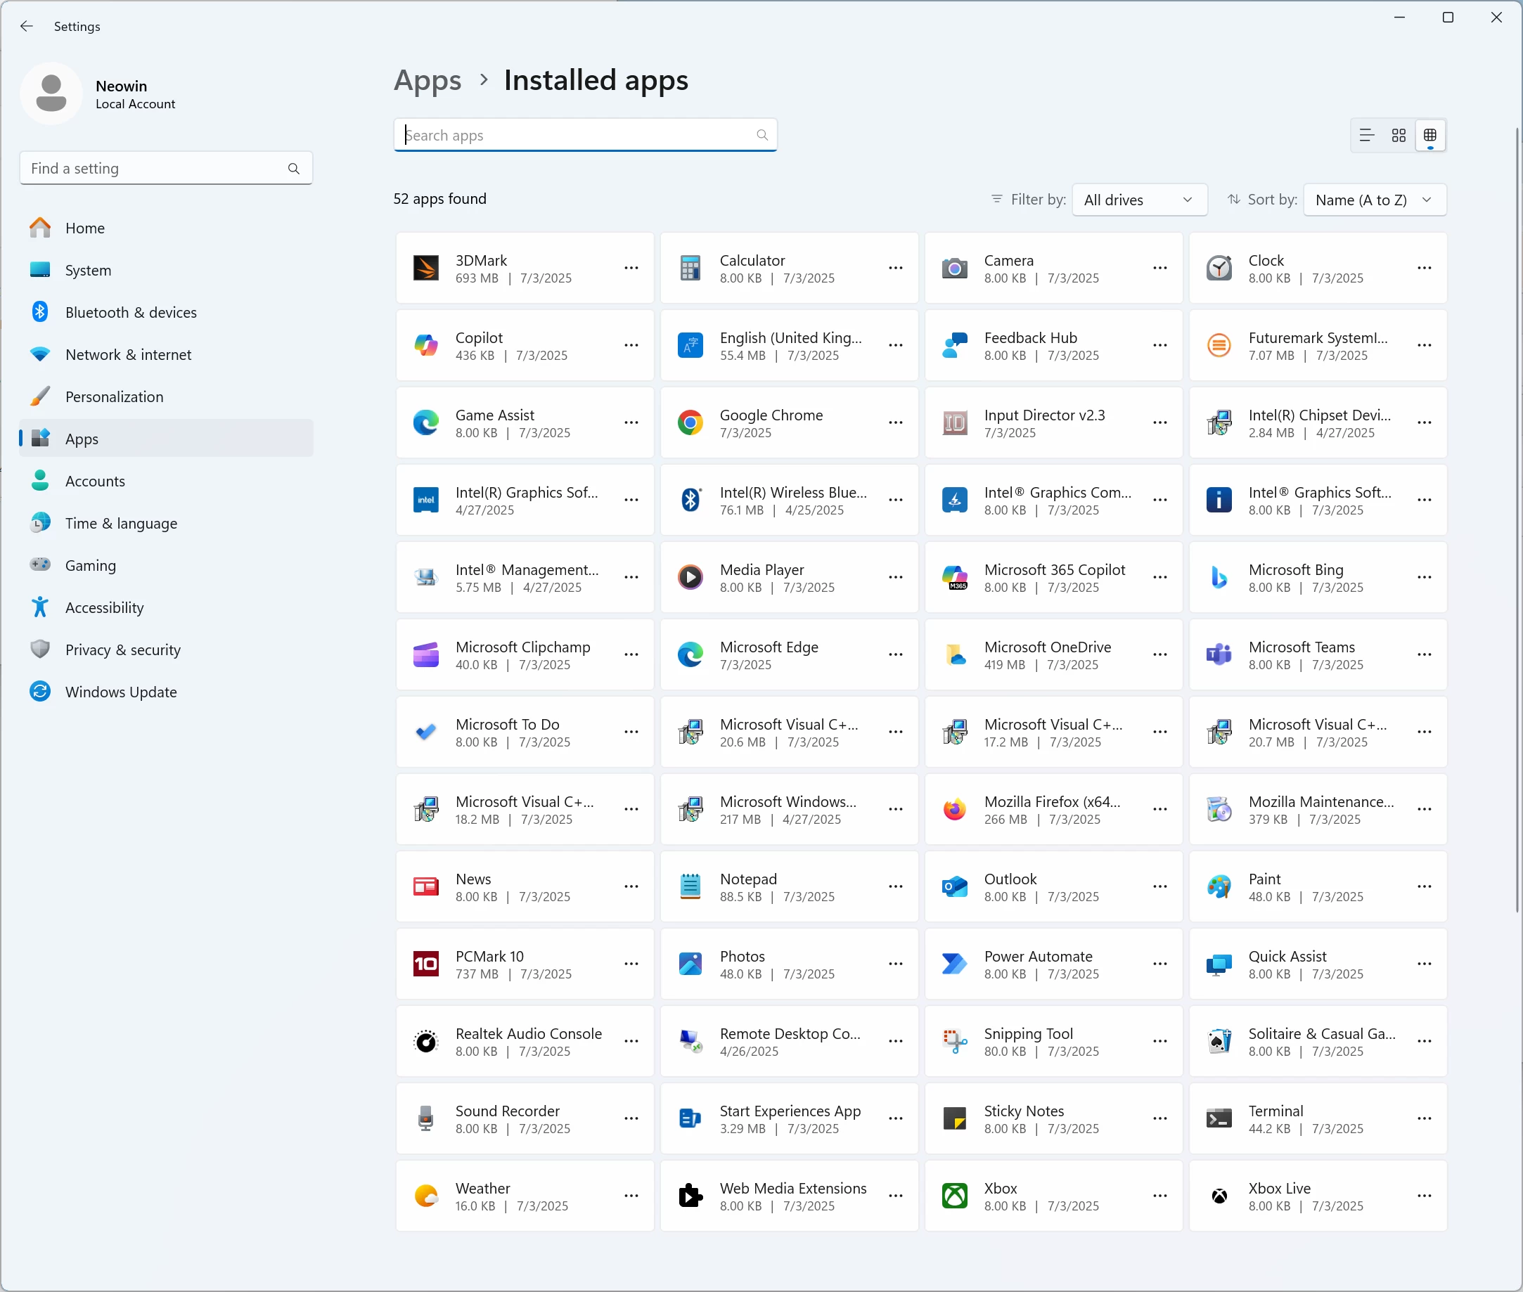Open Privacy & security settings

pyautogui.click(x=166, y=650)
